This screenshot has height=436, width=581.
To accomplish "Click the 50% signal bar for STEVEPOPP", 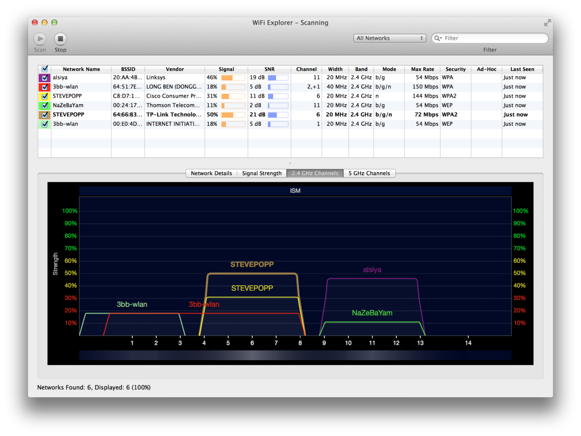I will tap(233, 115).
